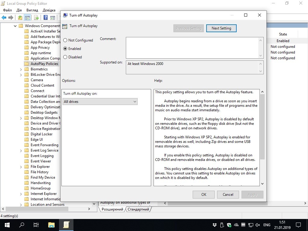Click the Help text scrollbar down arrow
Screen dimensions: 308x231
(x=262, y=184)
